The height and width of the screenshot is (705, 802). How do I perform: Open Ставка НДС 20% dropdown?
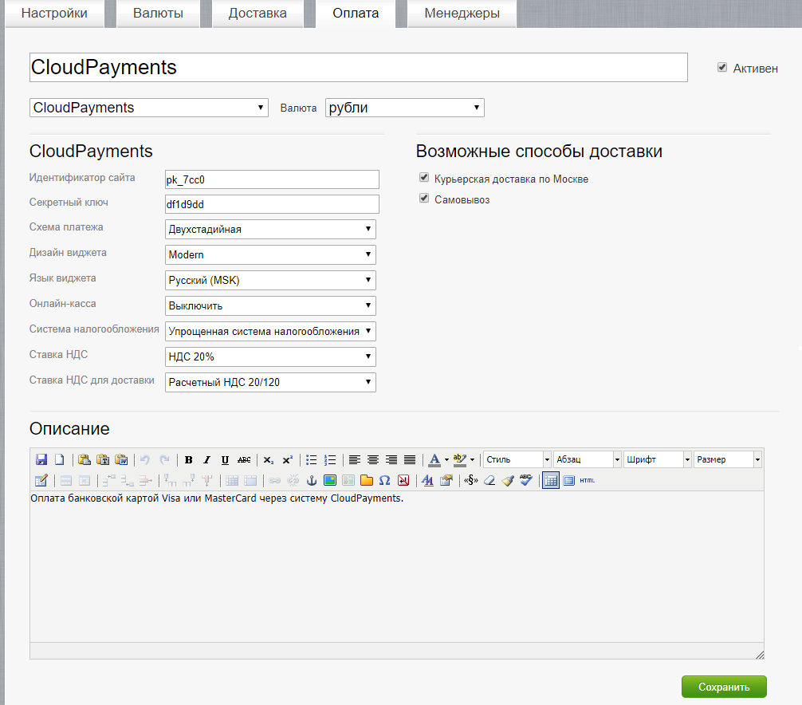[x=270, y=356]
